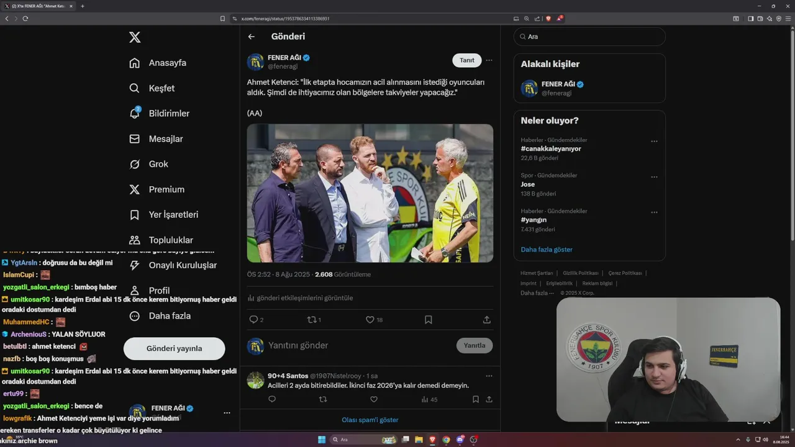Expand Daha fazla footer menu
Screen dimensions: 795x447
[537, 293]
